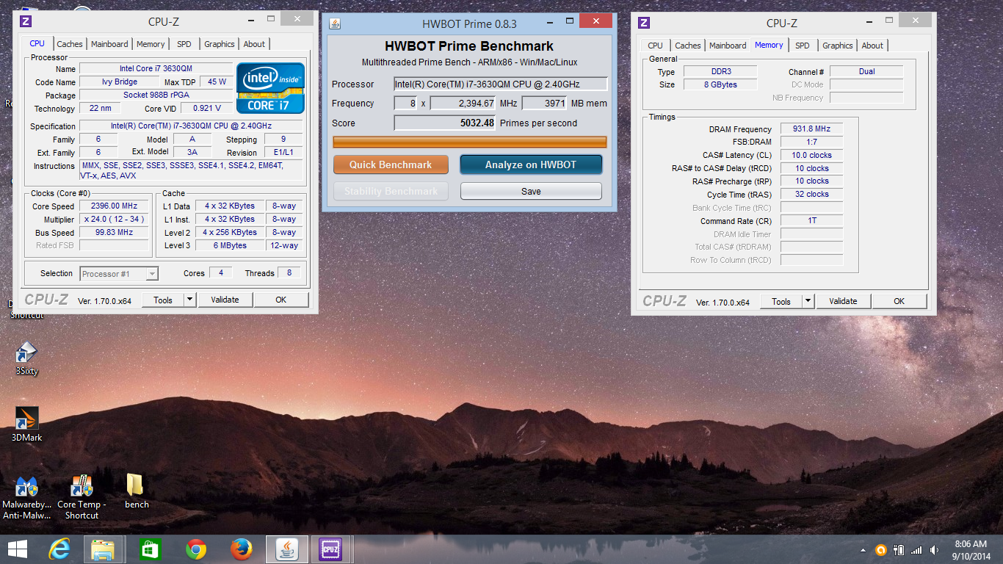Open Mainboard tab in left CPU-Z
1003x564 pixels.
click(x=109, y=44)
